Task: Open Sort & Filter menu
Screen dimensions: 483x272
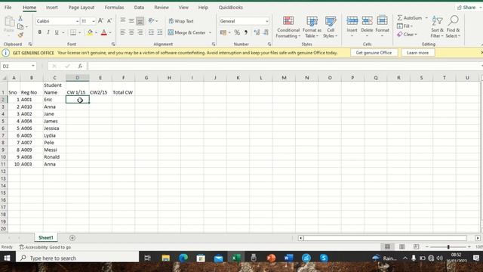Action: coord(437,27)
